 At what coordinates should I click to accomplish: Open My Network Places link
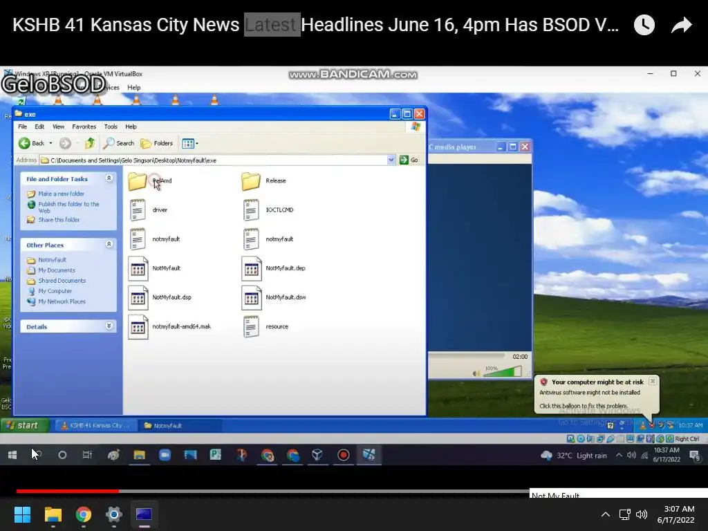click(62, 301)
